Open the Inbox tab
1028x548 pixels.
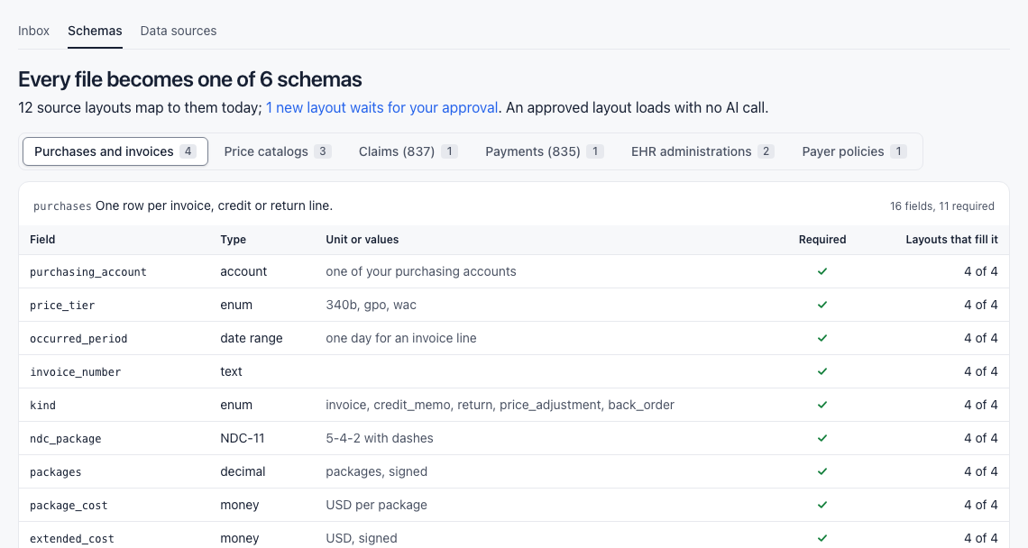(x=33, y=31)
